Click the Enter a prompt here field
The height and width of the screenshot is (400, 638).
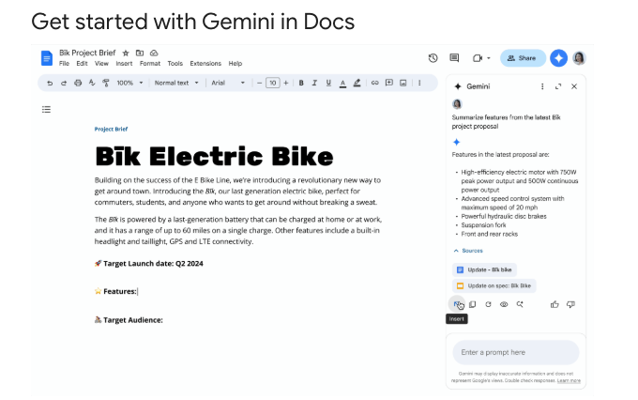[515, 352]
